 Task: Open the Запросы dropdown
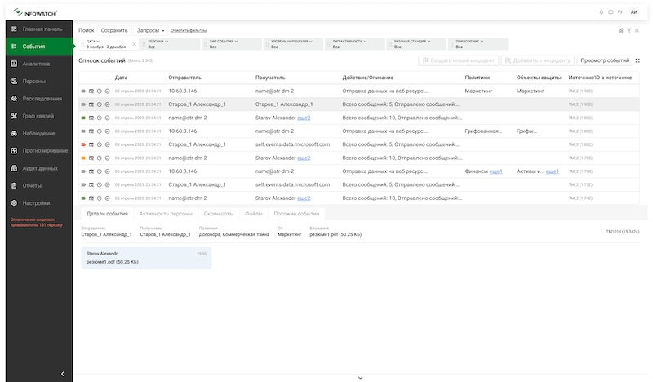point(150,30)
